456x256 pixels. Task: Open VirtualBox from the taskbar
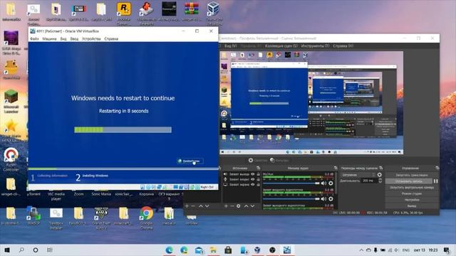pos(257,250)
